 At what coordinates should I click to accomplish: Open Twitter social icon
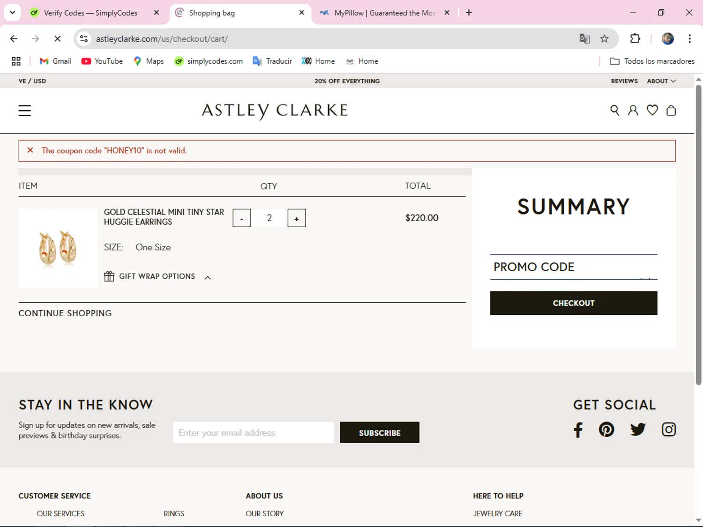[638, 430]
